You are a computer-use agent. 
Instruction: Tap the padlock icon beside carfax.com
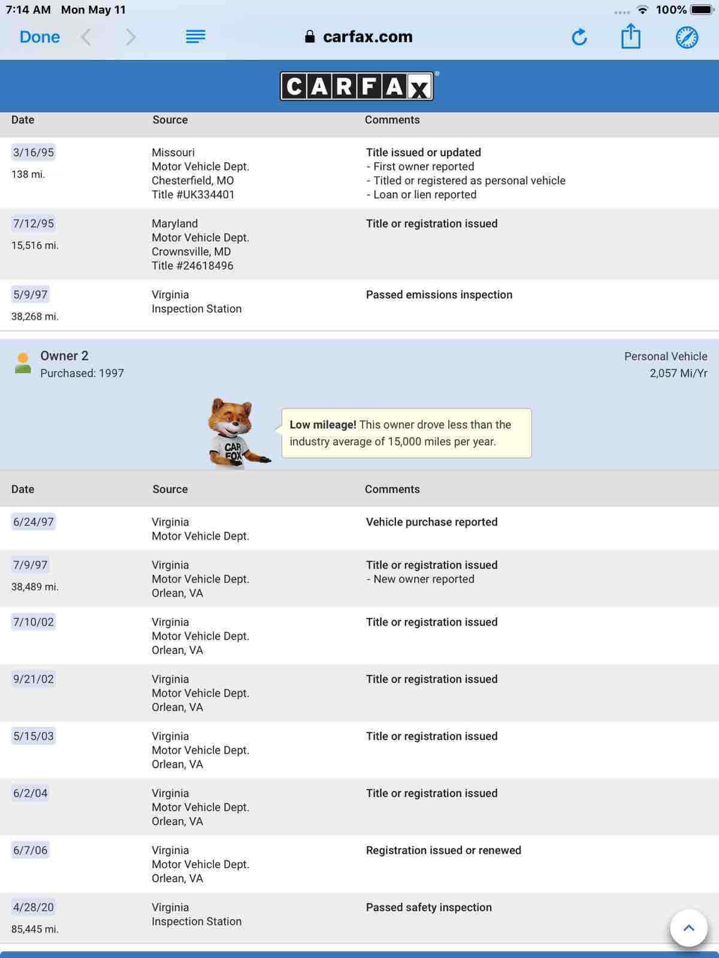[x=310, y=37]
